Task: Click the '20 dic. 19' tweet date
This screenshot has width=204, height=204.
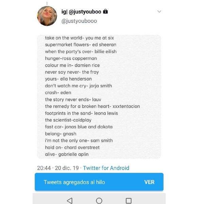Action: pyautogui.click(x=68, y=168)
